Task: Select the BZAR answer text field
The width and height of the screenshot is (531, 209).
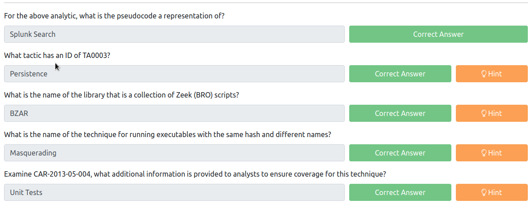Action: coord(175,113)
